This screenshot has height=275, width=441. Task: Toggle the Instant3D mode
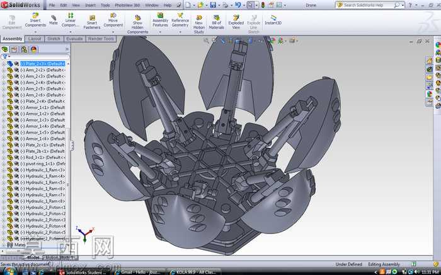[273, 20]
